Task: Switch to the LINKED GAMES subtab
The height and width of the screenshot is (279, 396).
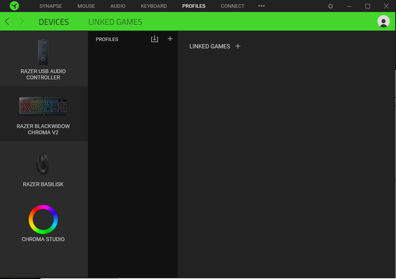Action: [115, 22]
